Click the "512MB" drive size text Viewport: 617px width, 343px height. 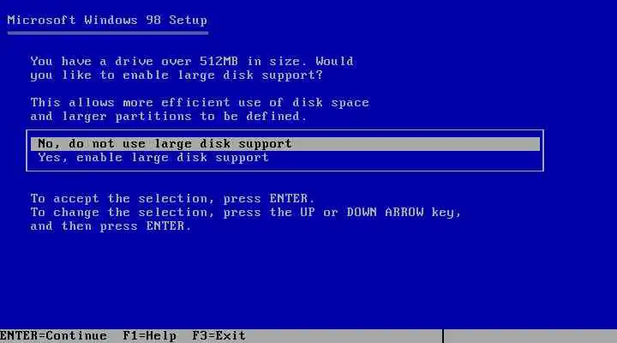pyautogui.click(x=219, y=62)
